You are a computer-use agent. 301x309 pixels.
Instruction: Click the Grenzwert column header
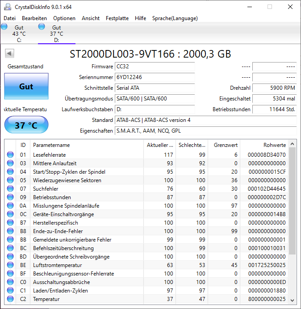tap(224, 145)
